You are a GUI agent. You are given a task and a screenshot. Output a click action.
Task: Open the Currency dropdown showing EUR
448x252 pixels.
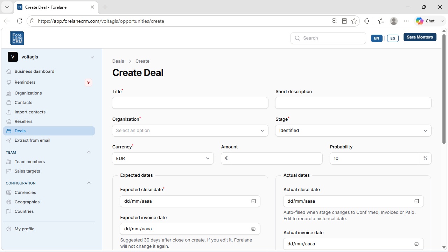tap(163, 159)
